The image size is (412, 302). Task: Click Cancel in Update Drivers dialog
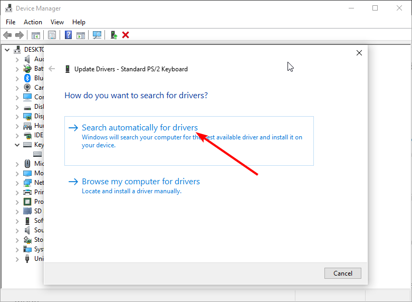pos(343,273)
